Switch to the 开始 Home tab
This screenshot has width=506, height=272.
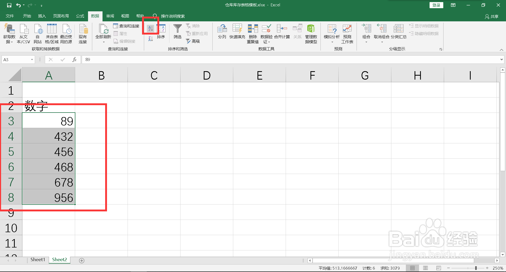click(27, 16)
